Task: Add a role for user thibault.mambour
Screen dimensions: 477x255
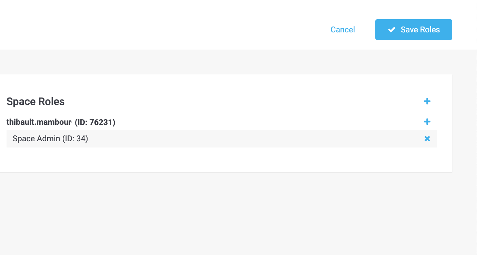Action: [x=427, y=122]
